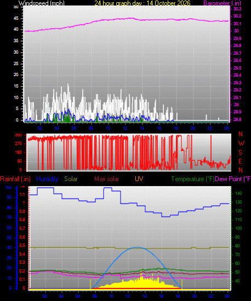Select the "Max solar" legend label
Image resolution: width=251 pixels, height=301 pixels.
tap(107, 179)
